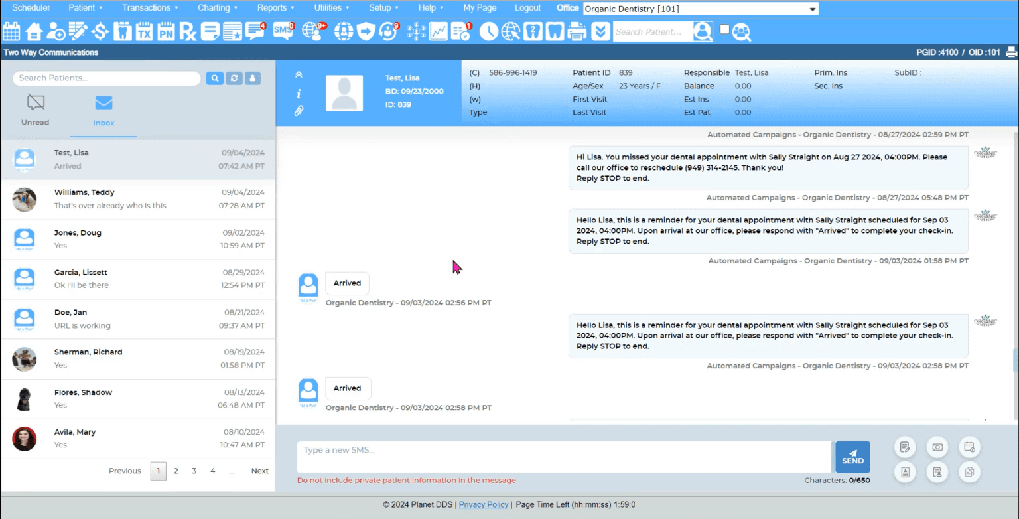Switch to the Unread tab

[34, 110]
